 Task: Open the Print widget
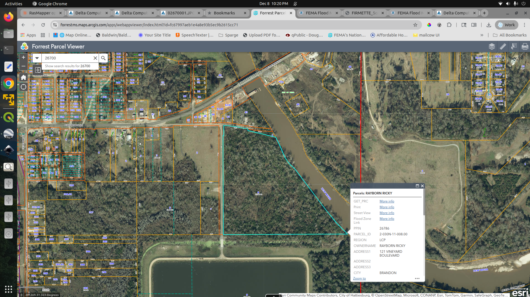coord(525,46)
